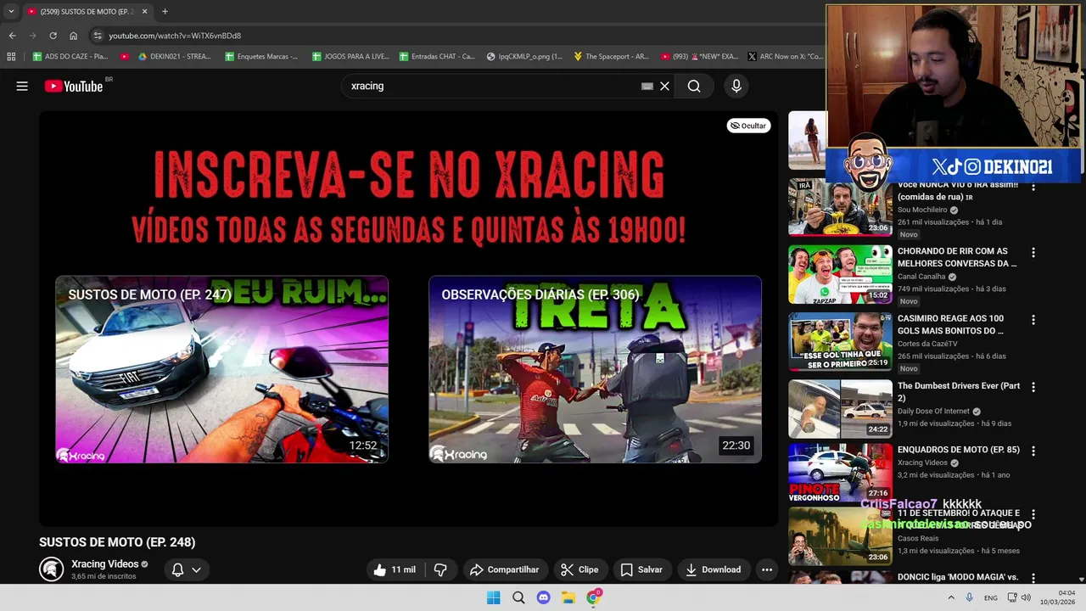Show hidden system tray icons chevron
This screenshot has width=1086, height=611.
pyautogui.click(x=950, y=597)
